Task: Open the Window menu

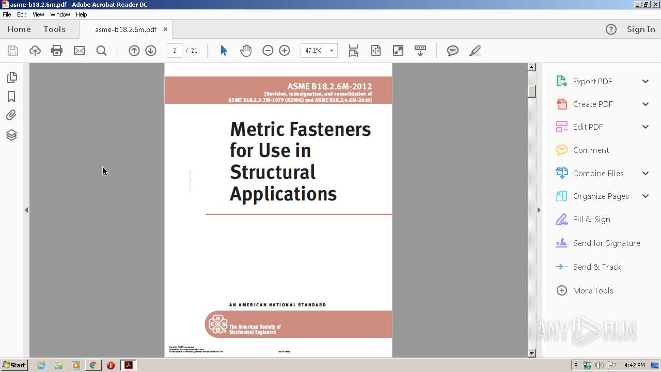Action: coord(60,14)
